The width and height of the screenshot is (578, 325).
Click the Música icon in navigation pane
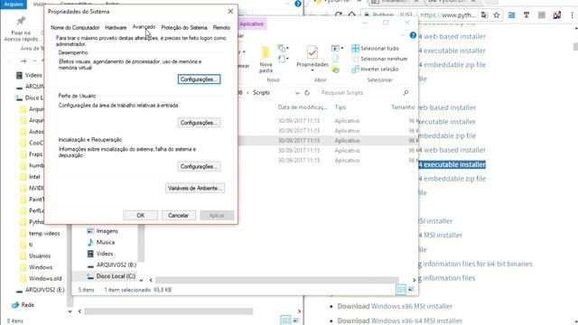(90, 242)
